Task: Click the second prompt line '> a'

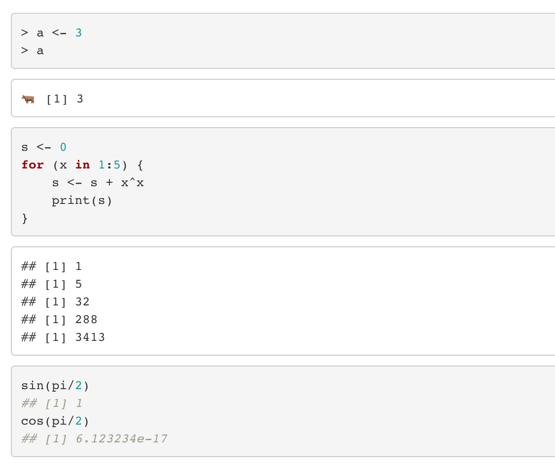Action: coord(32,51)
